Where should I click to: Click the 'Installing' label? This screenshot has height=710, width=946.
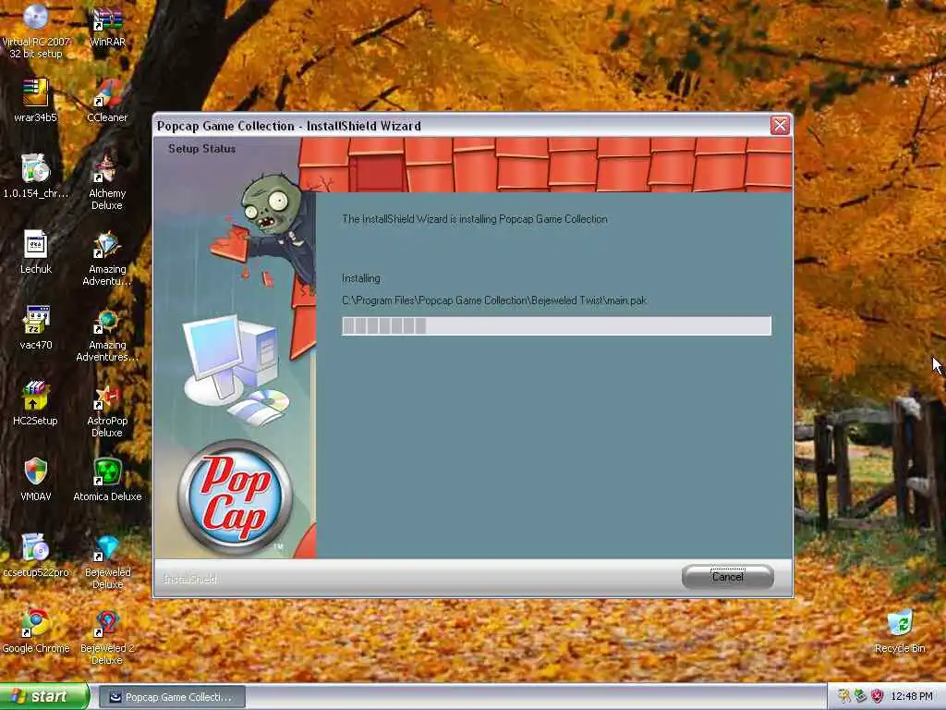click(x=361, y=278)
